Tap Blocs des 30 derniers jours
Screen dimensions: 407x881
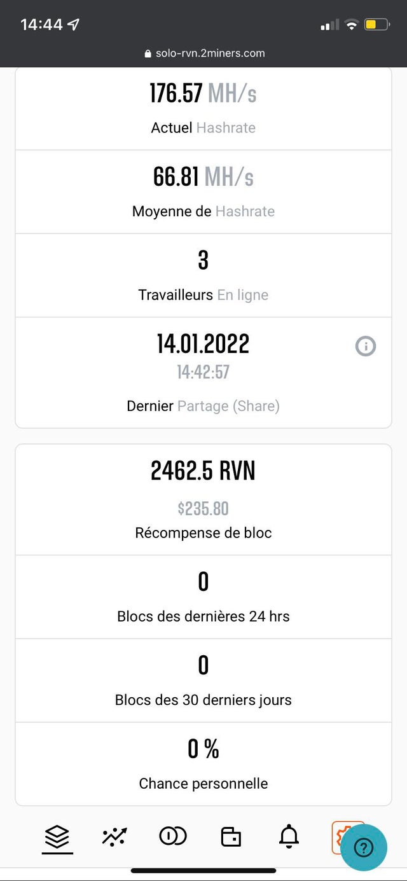pyautogui.click(x=203, y=680)
